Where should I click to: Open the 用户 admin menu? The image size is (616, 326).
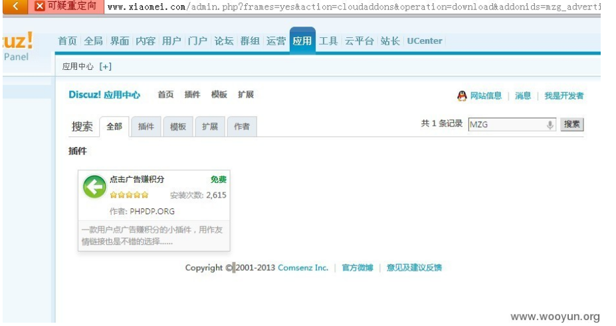pos(171,41)
